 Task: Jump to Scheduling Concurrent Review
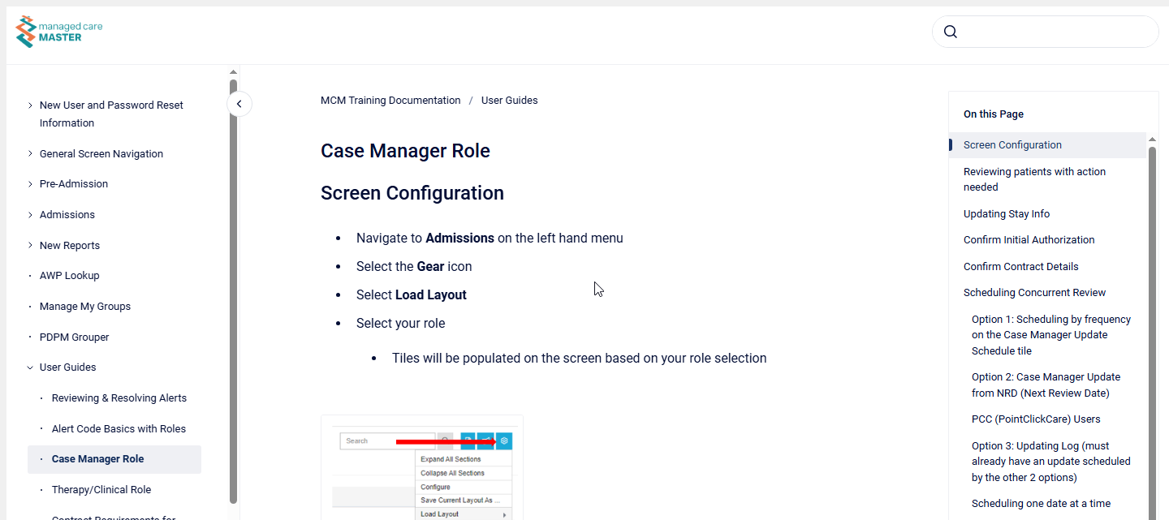coord(1035,293)
